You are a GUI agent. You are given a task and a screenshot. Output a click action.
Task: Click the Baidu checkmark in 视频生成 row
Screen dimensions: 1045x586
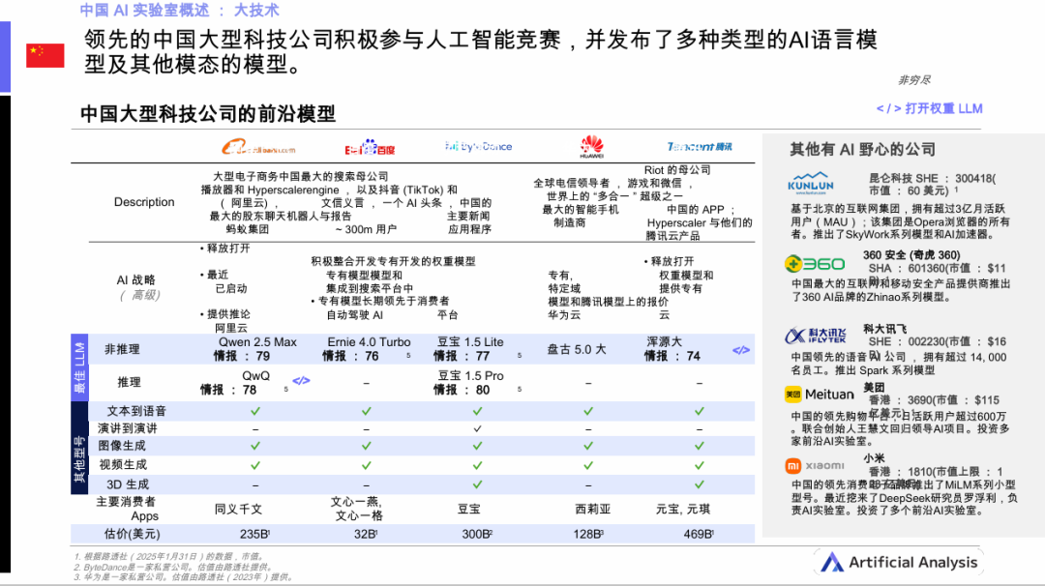coord(367,465)
